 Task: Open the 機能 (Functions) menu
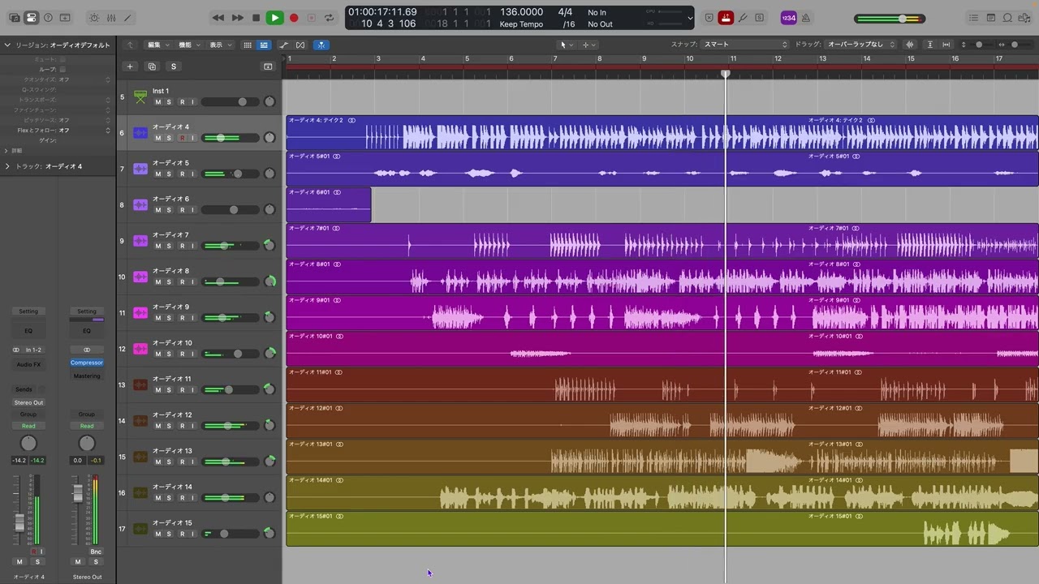tap(188, 45)
